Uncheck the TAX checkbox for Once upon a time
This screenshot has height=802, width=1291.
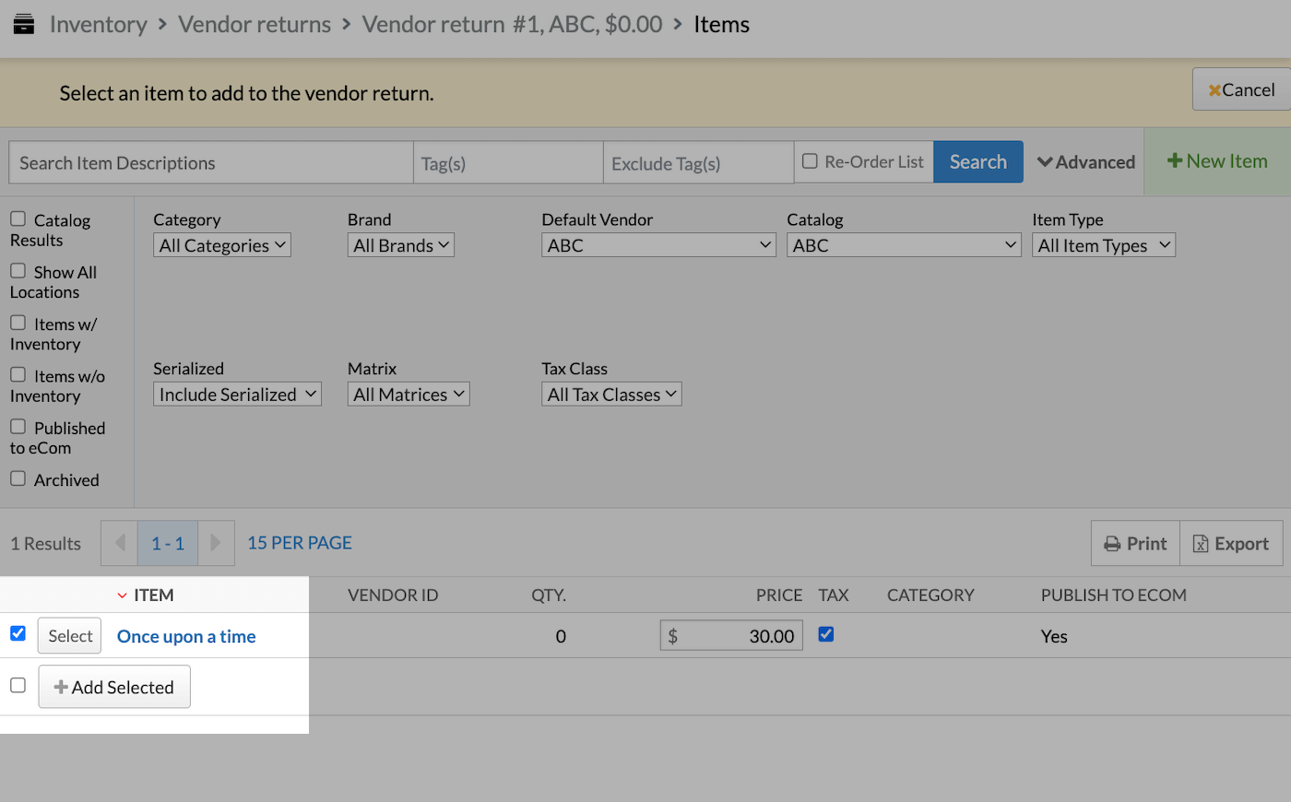coord(825,633)
